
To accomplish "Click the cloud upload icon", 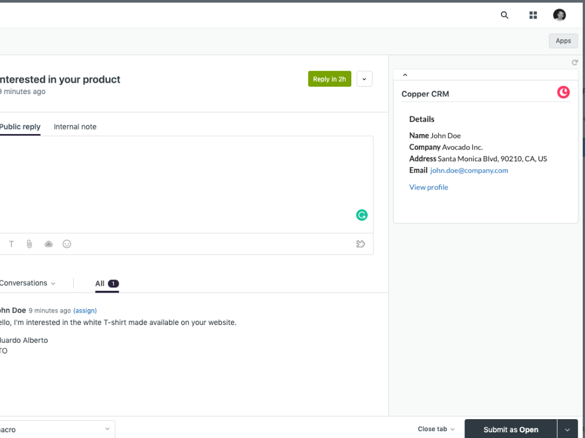I will coord(49,244).
